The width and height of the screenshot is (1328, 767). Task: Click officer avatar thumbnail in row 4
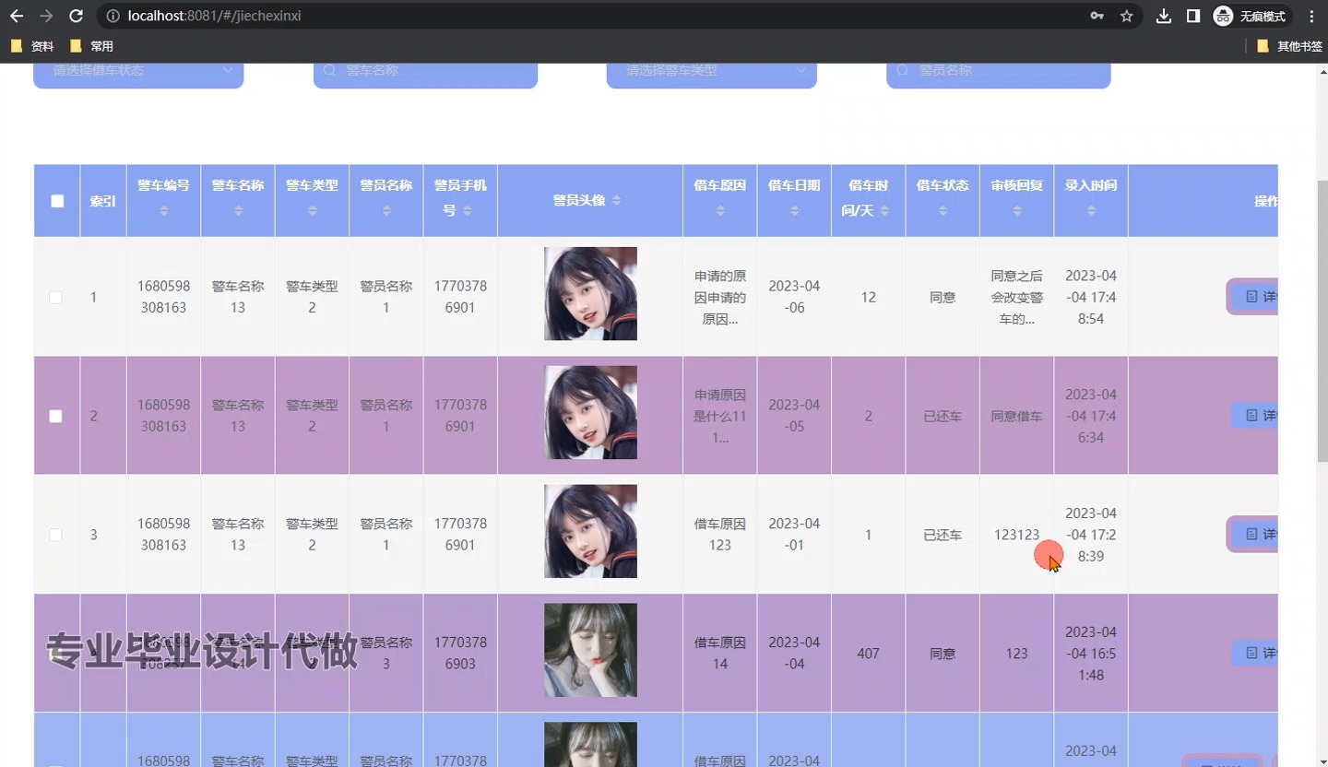click(x=590, y=651)
